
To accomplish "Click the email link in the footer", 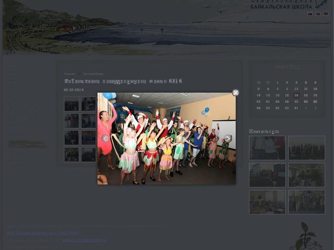I will pos(85,240).
